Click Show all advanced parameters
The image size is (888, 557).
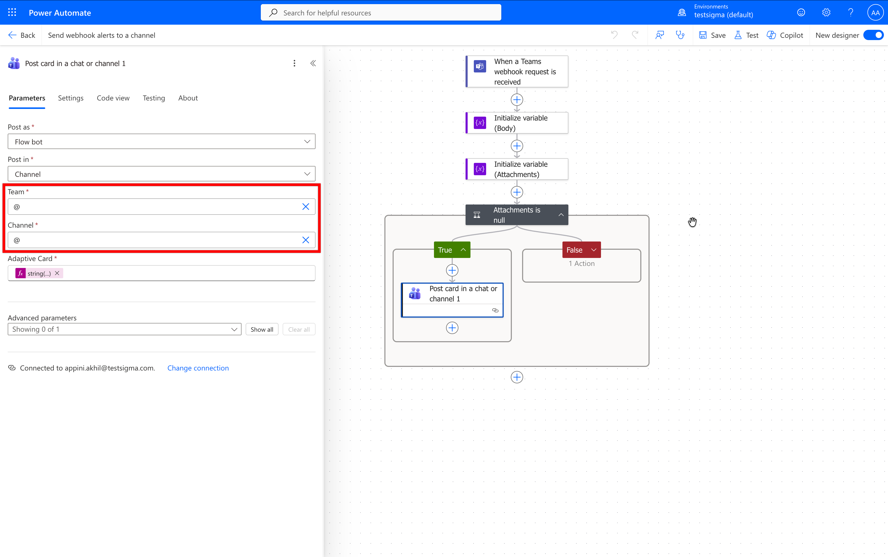click(x=262, y=329)
